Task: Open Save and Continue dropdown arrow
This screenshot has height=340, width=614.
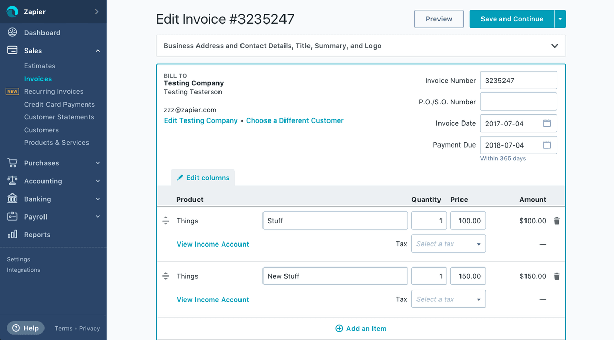Action: tap(560, 19)
